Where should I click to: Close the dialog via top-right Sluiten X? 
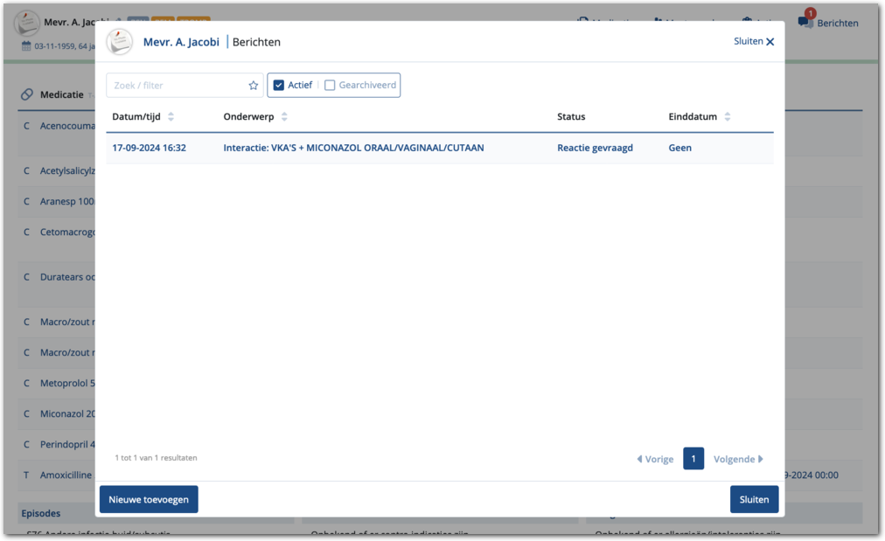754,42
